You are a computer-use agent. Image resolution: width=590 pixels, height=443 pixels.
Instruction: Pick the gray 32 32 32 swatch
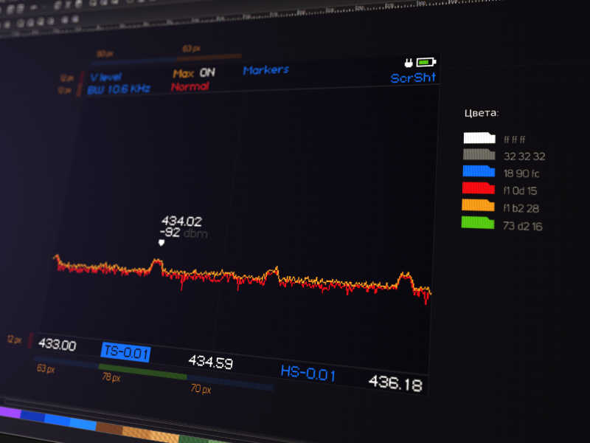tap(479, 155)
